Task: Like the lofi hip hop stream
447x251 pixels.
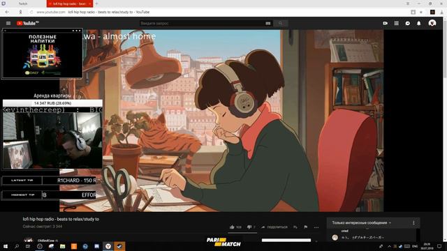Action: [235, 227]
